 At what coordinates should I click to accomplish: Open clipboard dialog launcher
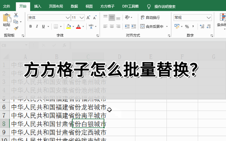click(23, 36)
